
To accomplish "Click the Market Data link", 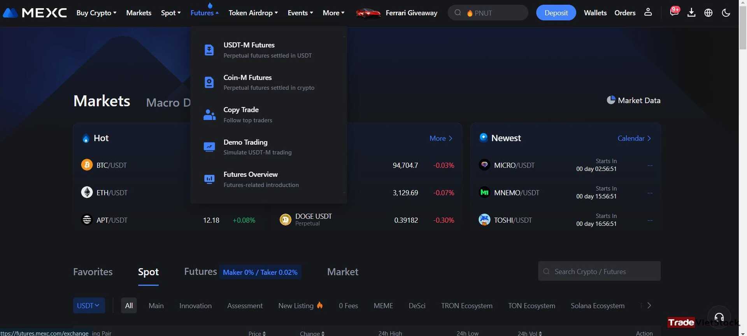I will click(639, 100).
